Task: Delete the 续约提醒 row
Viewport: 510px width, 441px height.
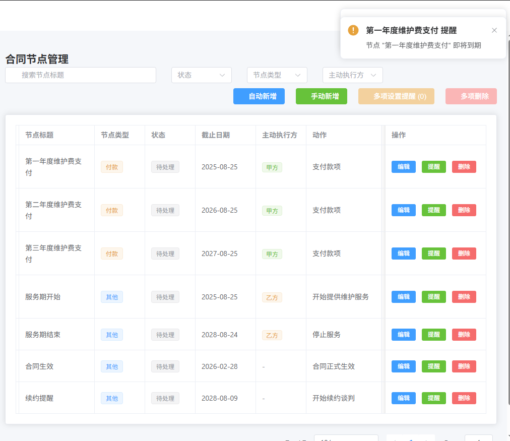Action: [464, 398]
